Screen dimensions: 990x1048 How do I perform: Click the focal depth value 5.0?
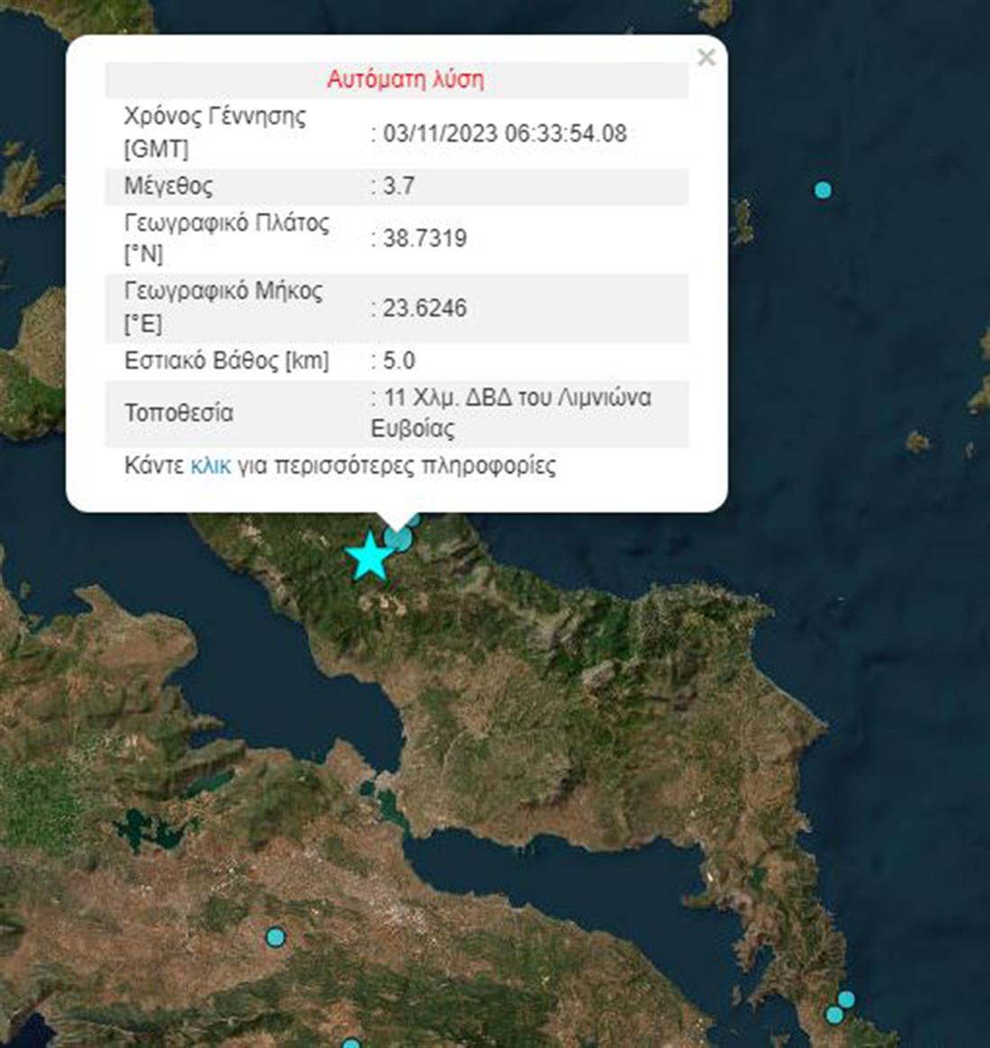click(x=399, y=360)
